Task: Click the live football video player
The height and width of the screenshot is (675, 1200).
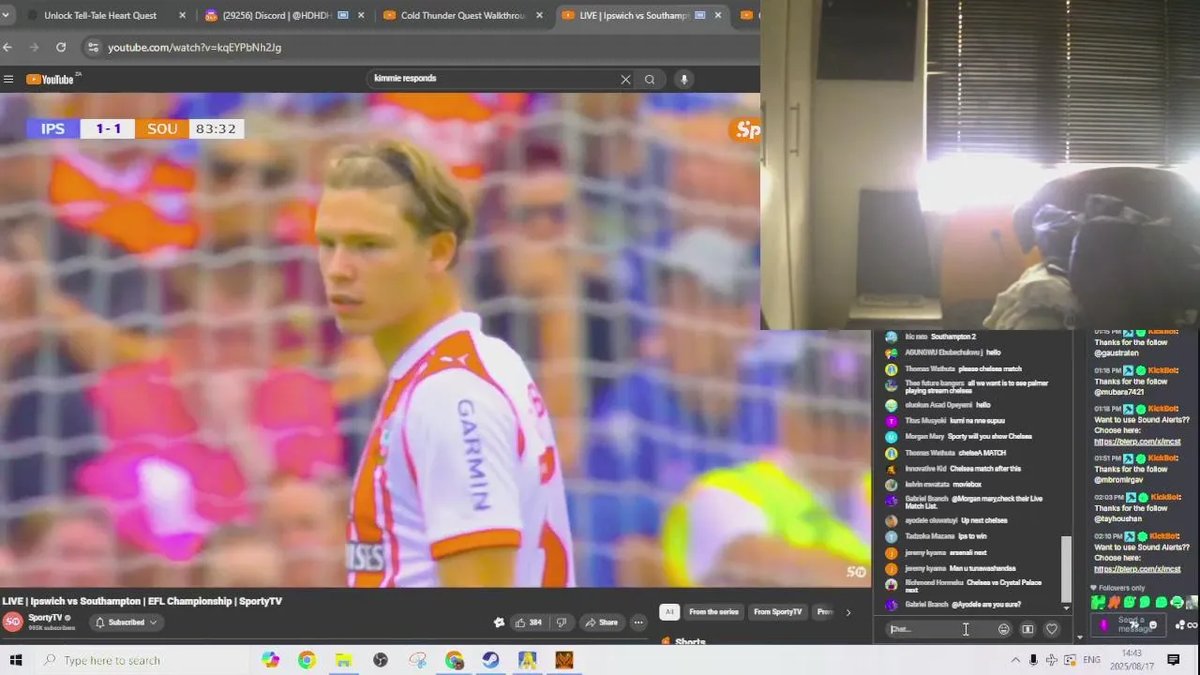Action: [x=436, y=339]
